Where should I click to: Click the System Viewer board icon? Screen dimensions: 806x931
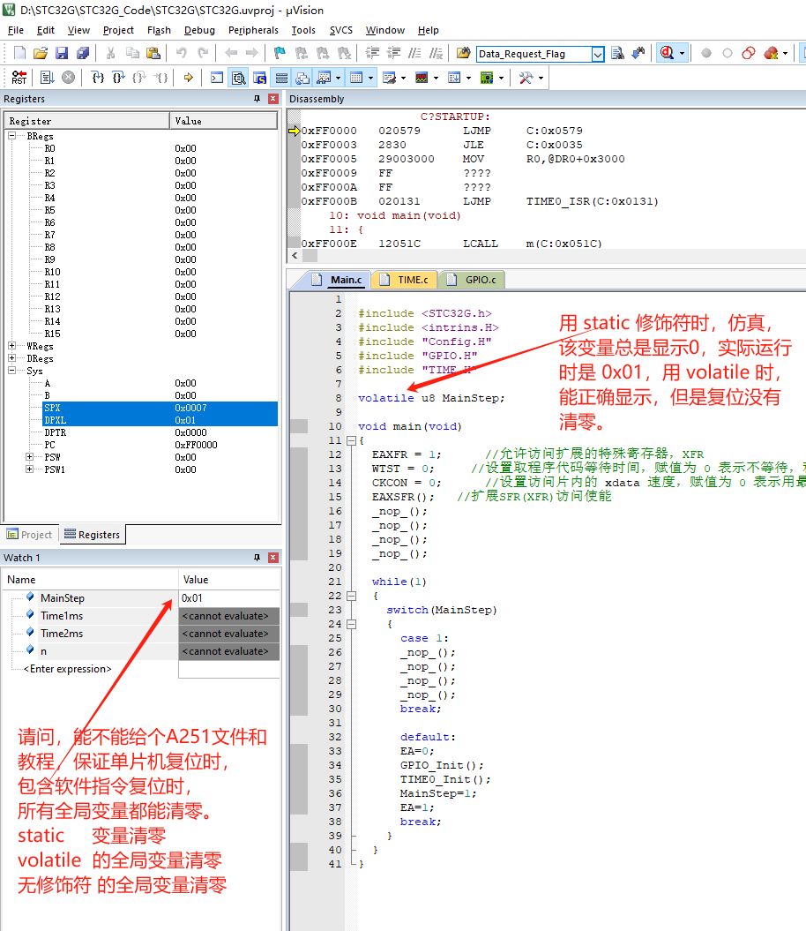488,78
